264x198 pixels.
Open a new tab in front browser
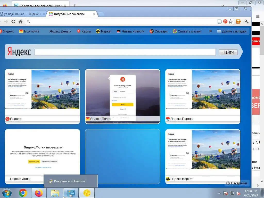[101, 14]
